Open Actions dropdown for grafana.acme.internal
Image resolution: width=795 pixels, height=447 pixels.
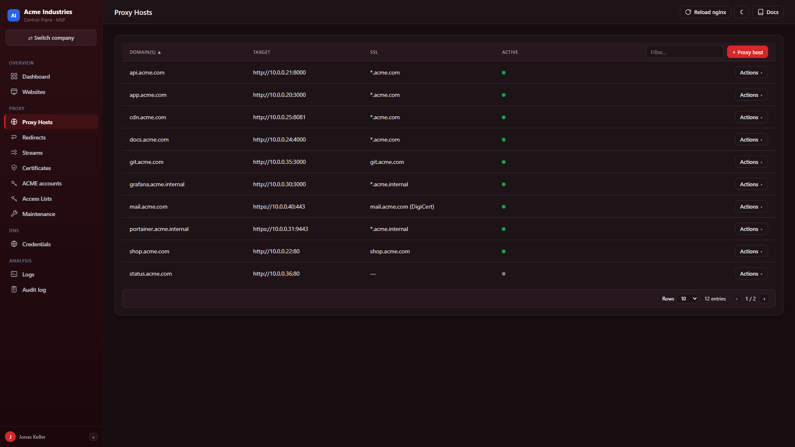point(751,184)
